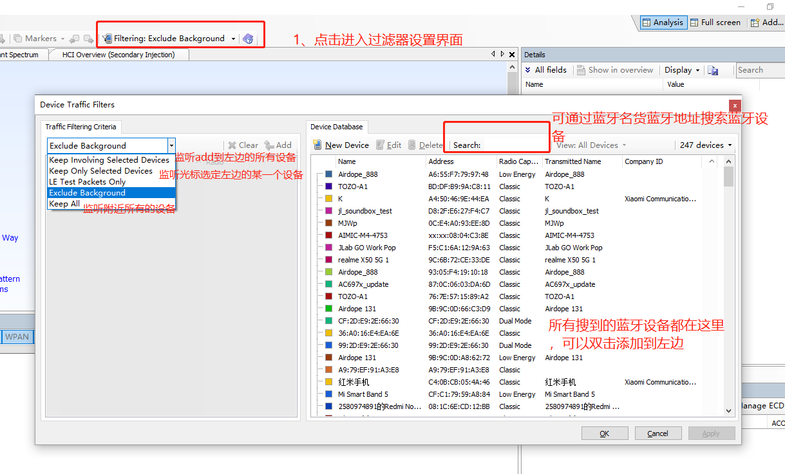Select the JLab GO Work Pop device name
Image resolution: width=785 pixels, height=474 pixels.
coord(367,248)
